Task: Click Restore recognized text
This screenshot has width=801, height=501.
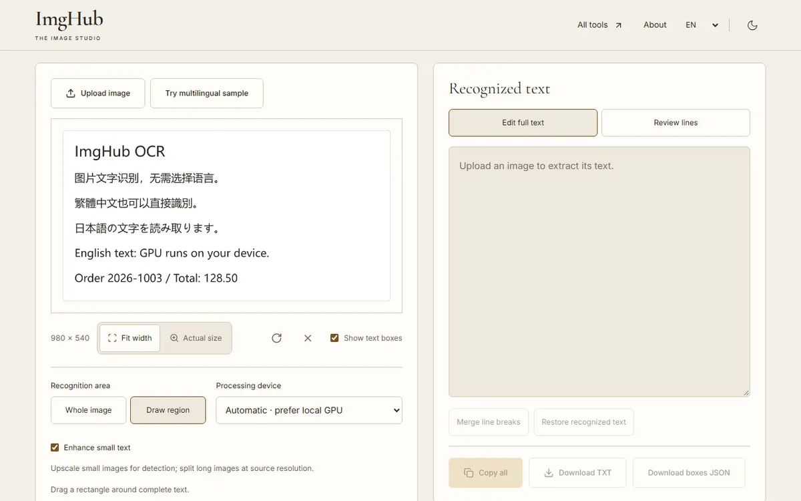Action: tap(584, 422)
